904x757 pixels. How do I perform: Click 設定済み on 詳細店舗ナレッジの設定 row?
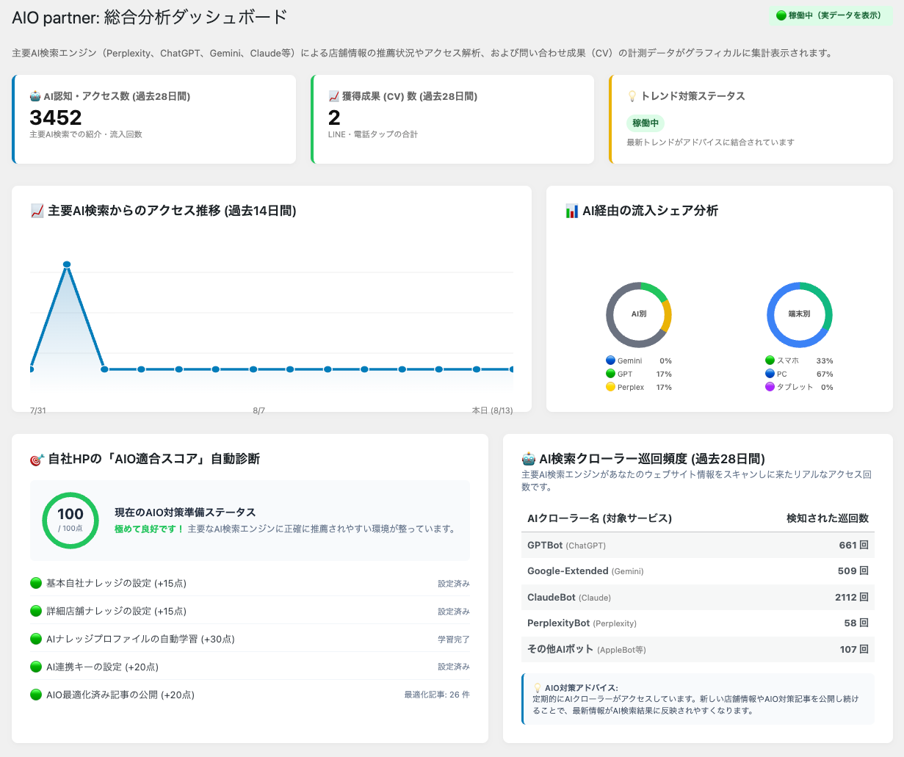pos(454,612)
